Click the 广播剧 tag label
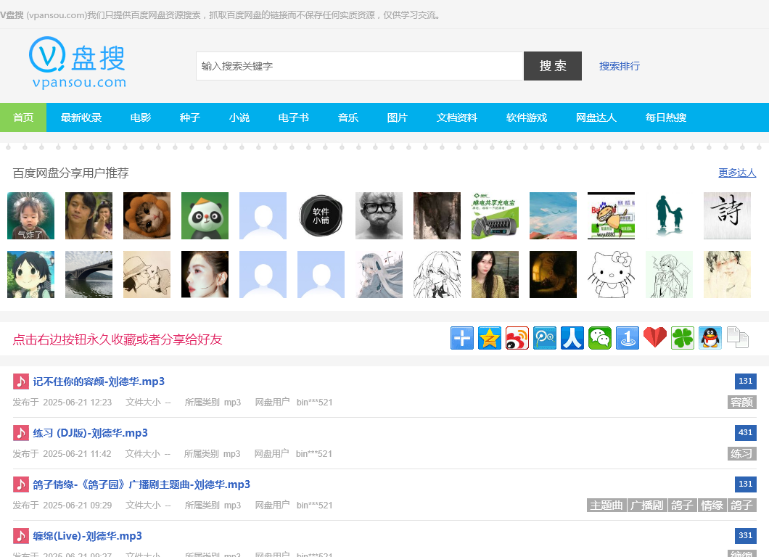This screenshot has height=557, width=769. coord(646,506)
